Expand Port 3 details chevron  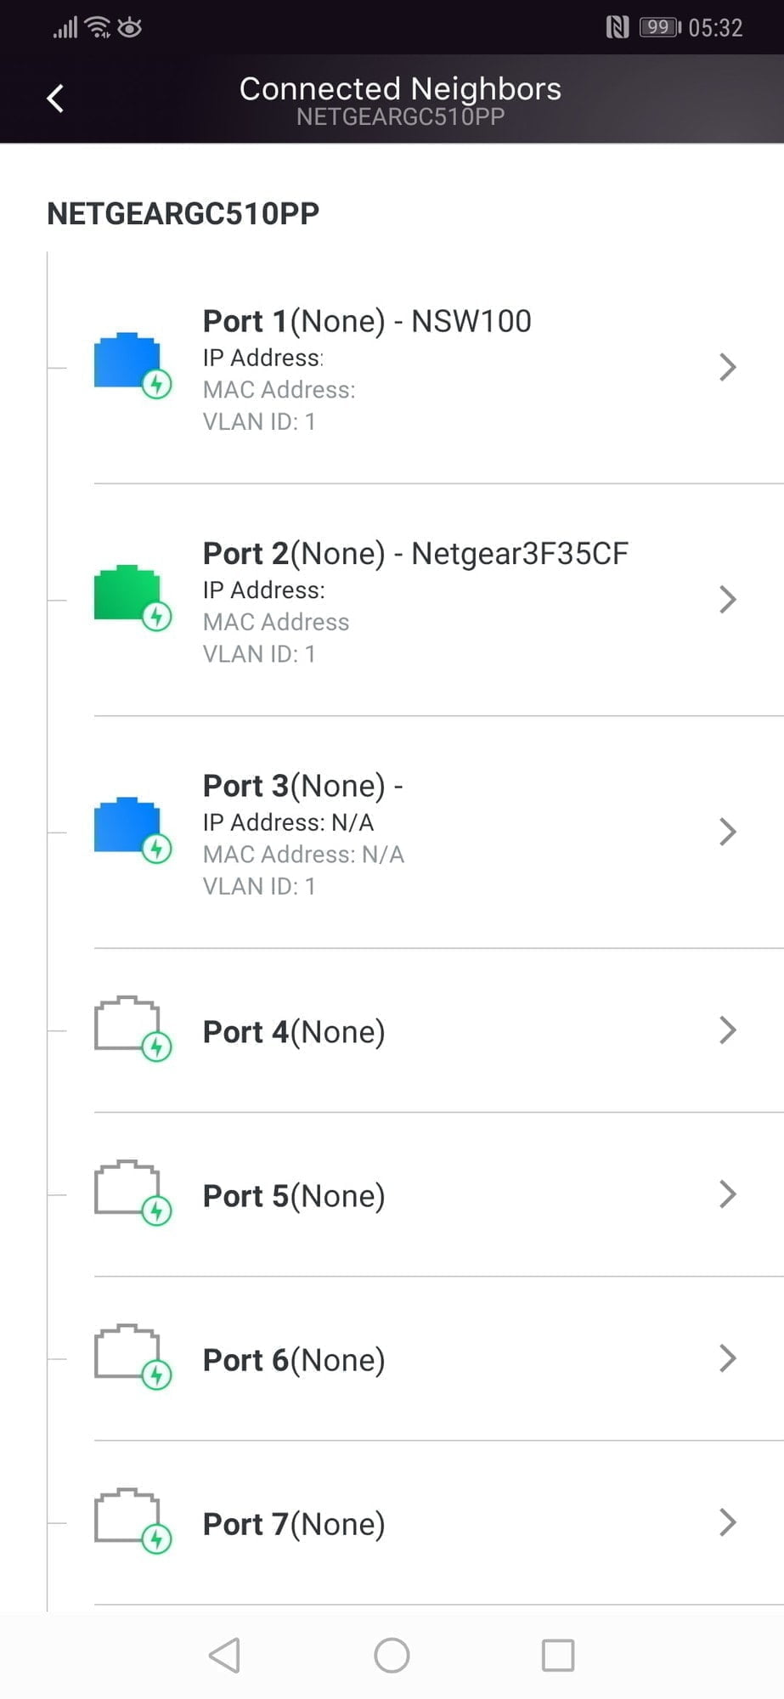727,832
